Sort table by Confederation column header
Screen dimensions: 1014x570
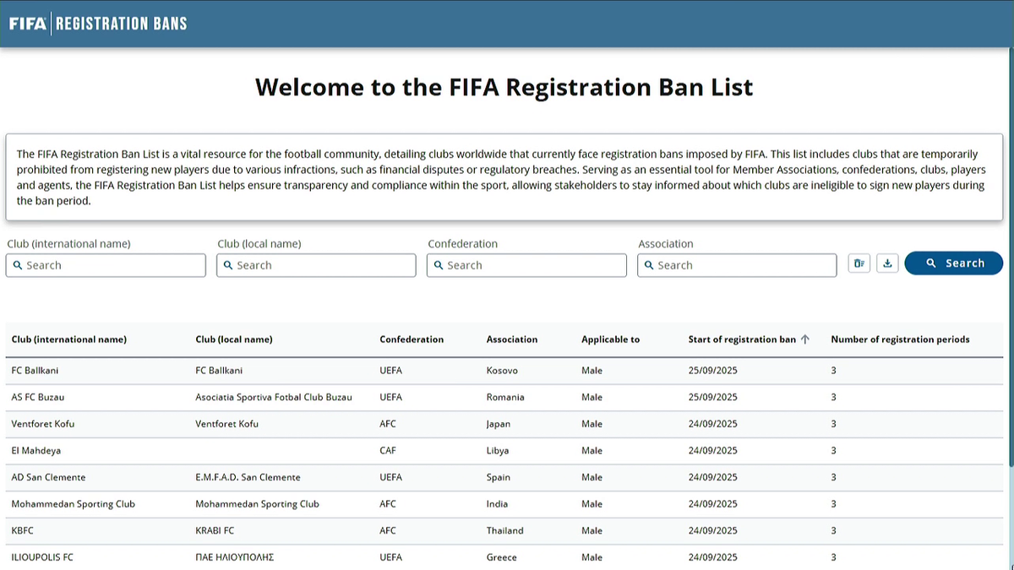(412, 339)
